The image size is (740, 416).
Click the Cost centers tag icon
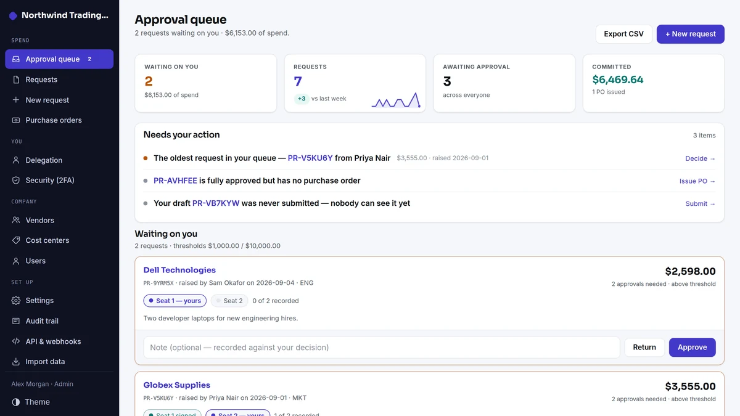pos(16,240)
